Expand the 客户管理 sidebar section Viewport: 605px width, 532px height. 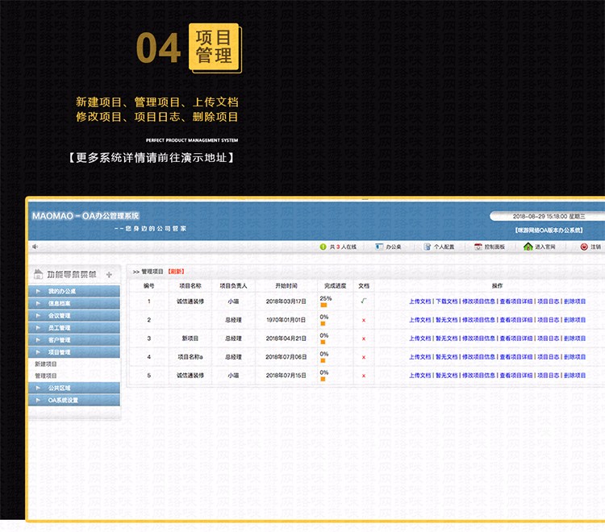pyautogui.click(x=74, y=340)
